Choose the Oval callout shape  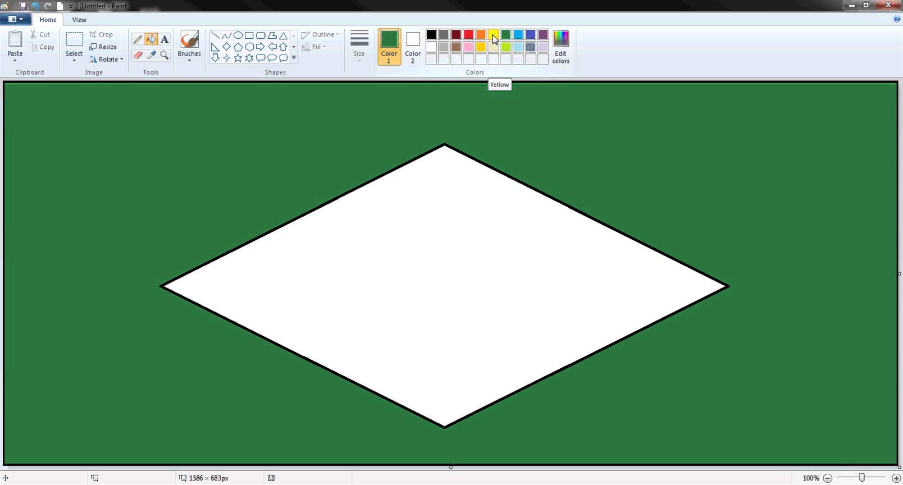click(272, 58)
